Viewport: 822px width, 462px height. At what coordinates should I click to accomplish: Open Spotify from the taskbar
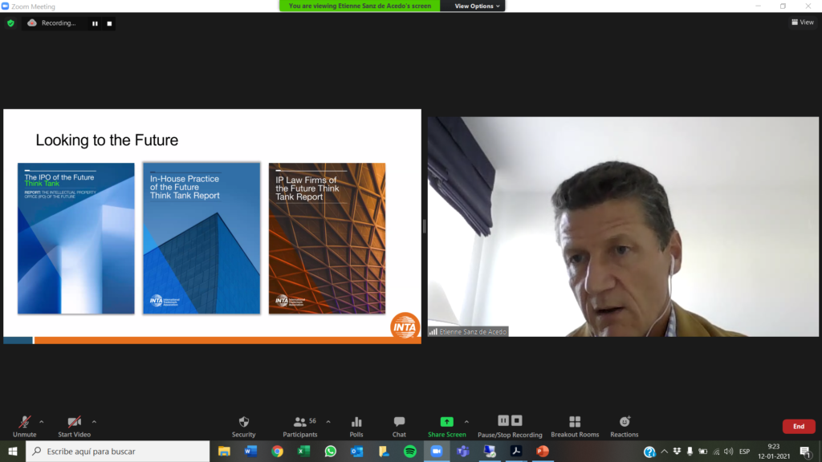[409, 452]
